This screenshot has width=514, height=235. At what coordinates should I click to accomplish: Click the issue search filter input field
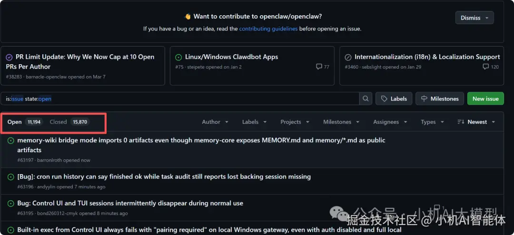[x=179, y=98]
